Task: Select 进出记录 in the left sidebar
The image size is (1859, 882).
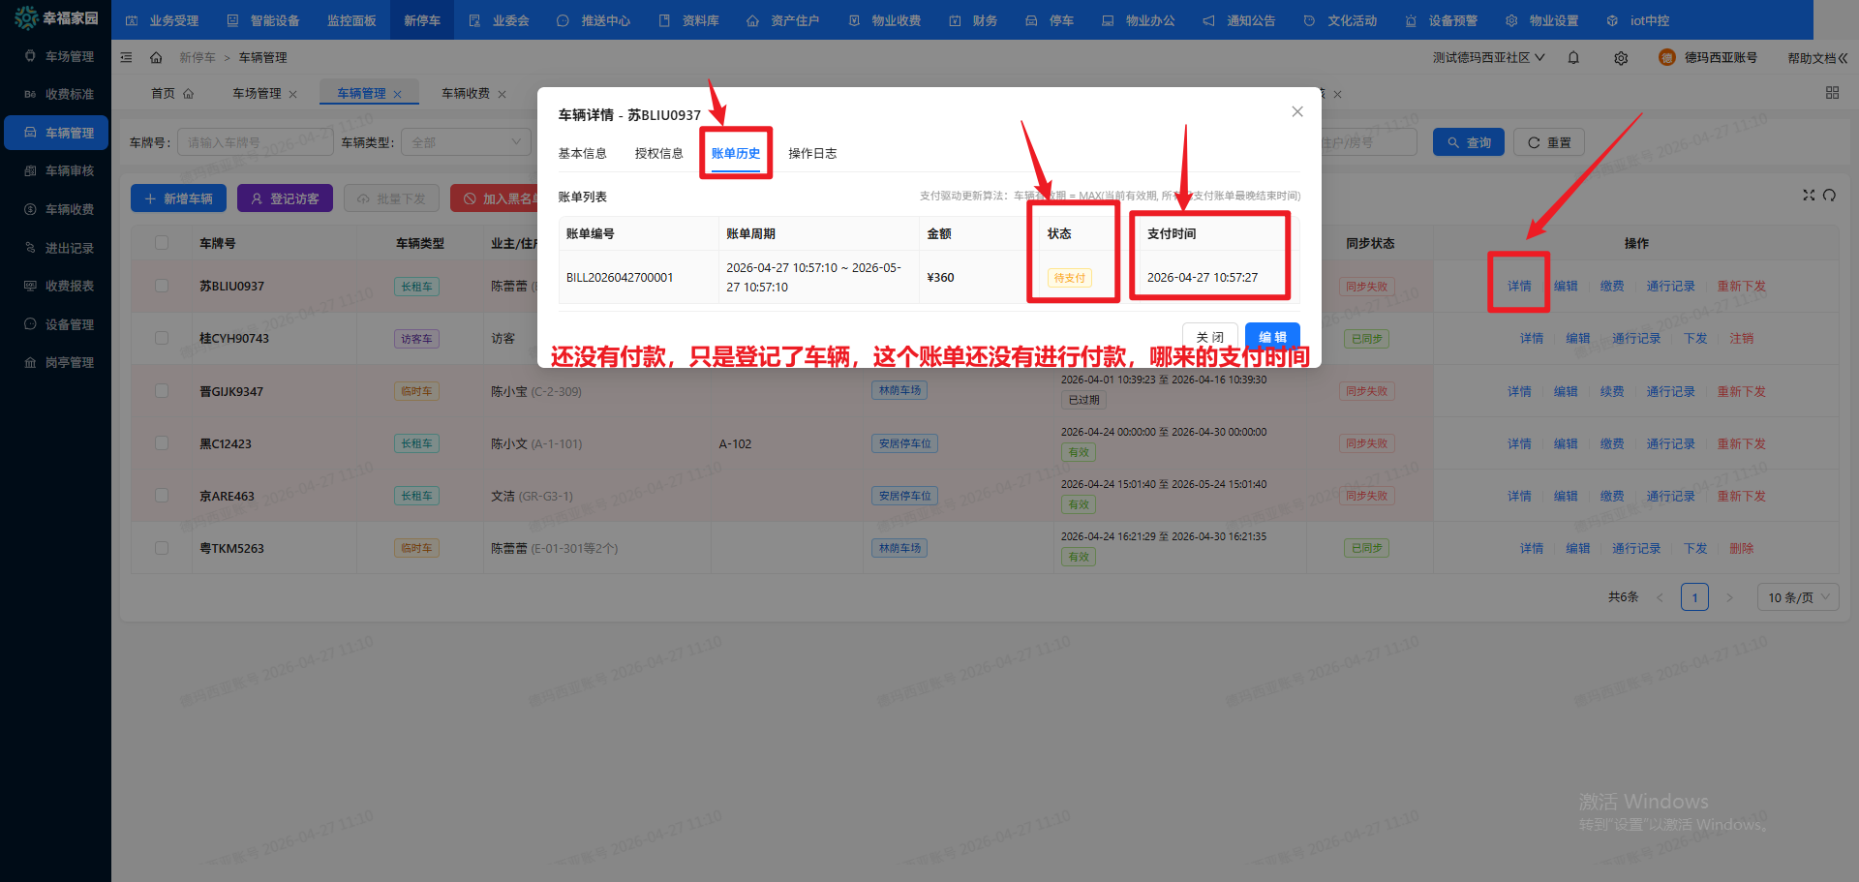Action: [55, 247]
